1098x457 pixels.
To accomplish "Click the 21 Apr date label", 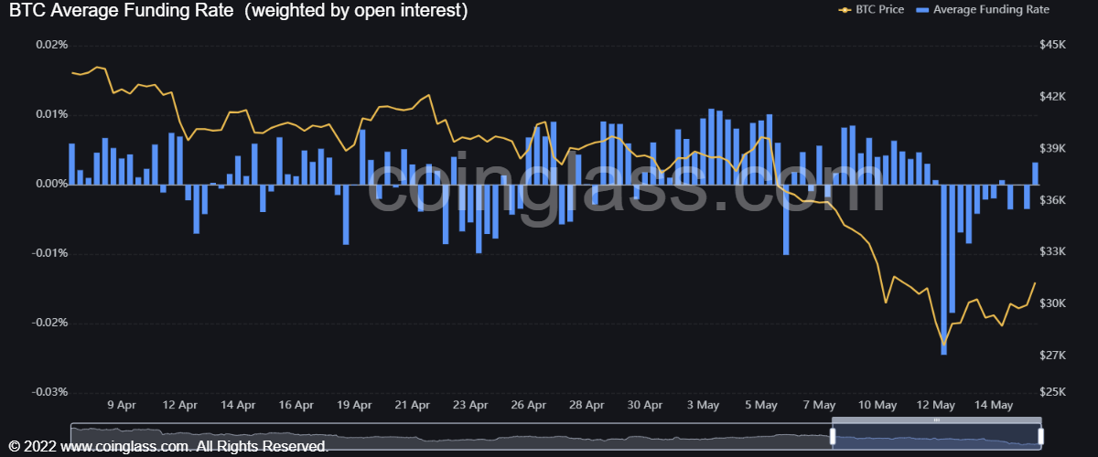I will point(413,404).
